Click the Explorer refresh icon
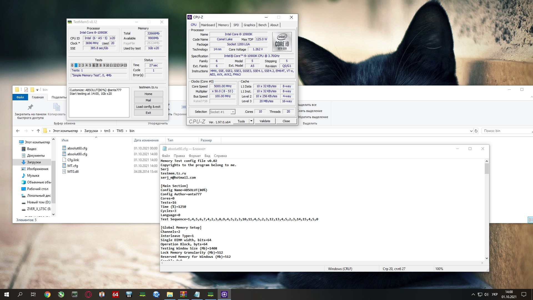Image resolution: width=533 pixels, height=300 pixels. [x=476, y=131]
